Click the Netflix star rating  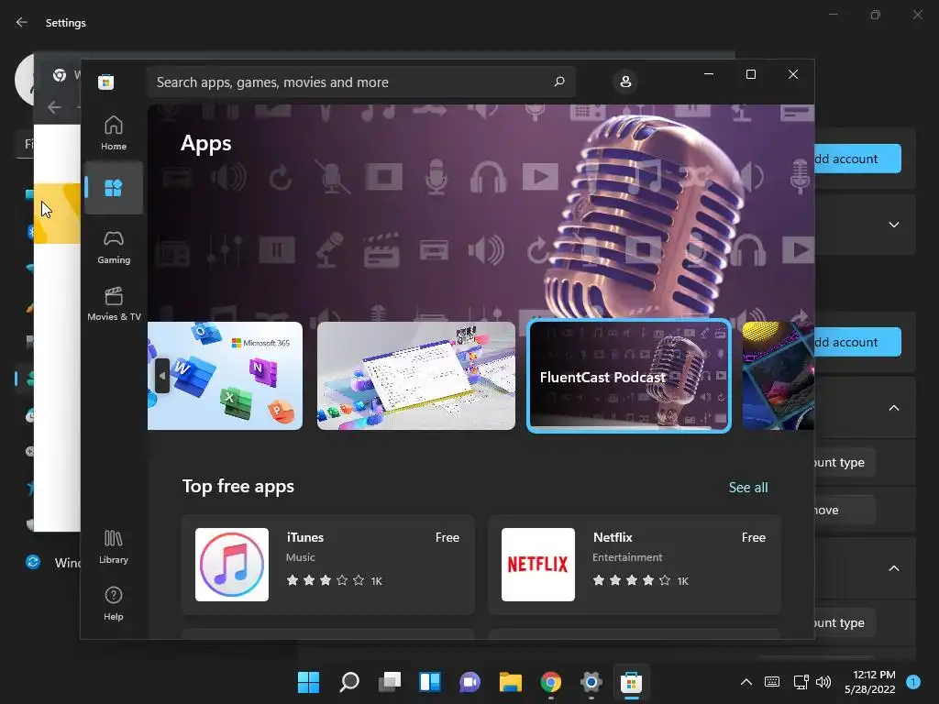coord(631,580)
